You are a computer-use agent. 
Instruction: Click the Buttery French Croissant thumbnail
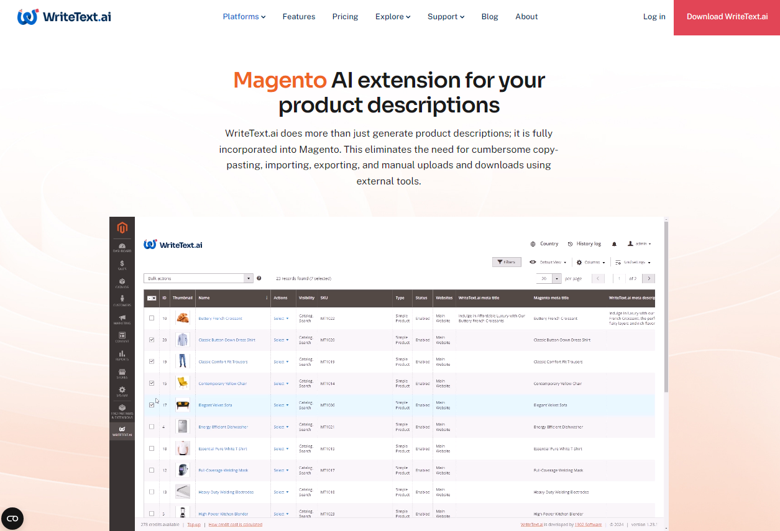click(183, 318)
